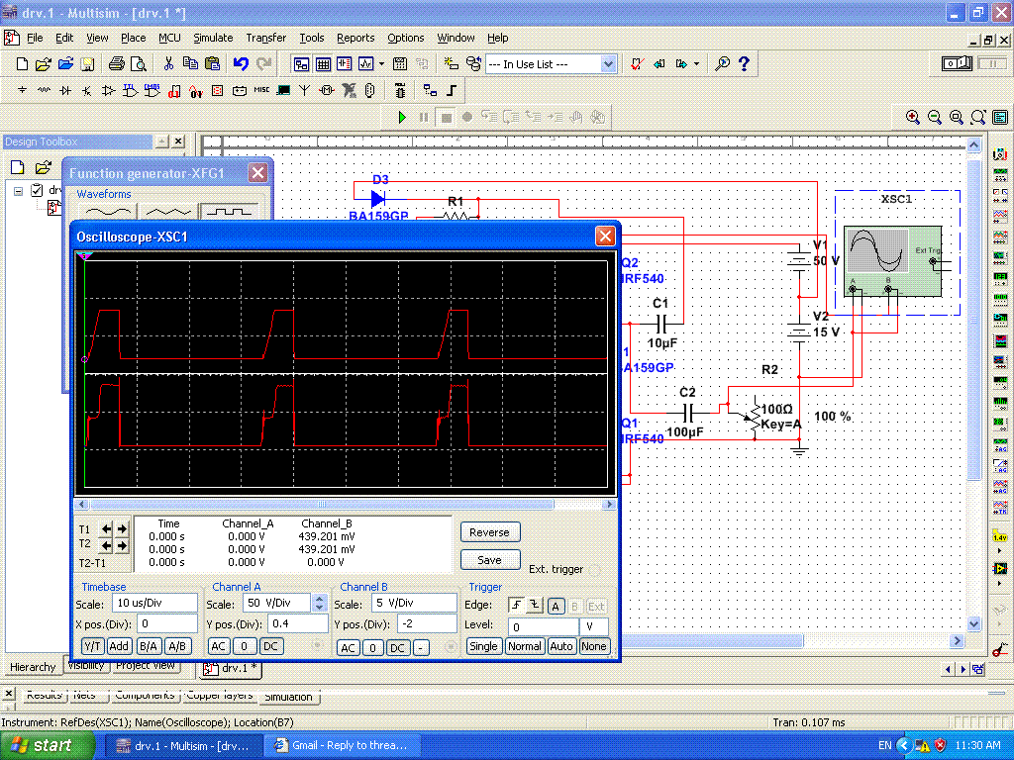Click the Place Transistor icon
This screenshot has height=760, width=1014.
tap(87, 90)
